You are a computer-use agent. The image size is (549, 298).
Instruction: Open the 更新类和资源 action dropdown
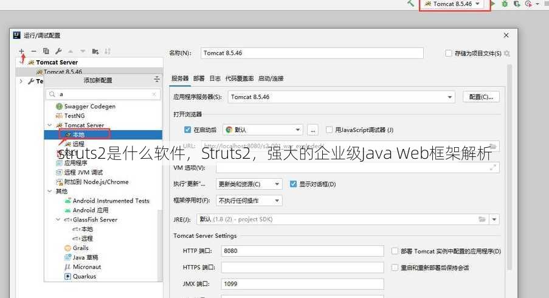(249, 184)
